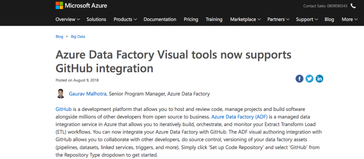
Task: Select Pricing in the navigation bar
Action: 191,19
